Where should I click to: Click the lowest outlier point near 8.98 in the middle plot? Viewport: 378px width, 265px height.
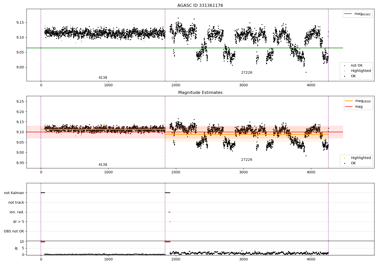coord(306,156)
